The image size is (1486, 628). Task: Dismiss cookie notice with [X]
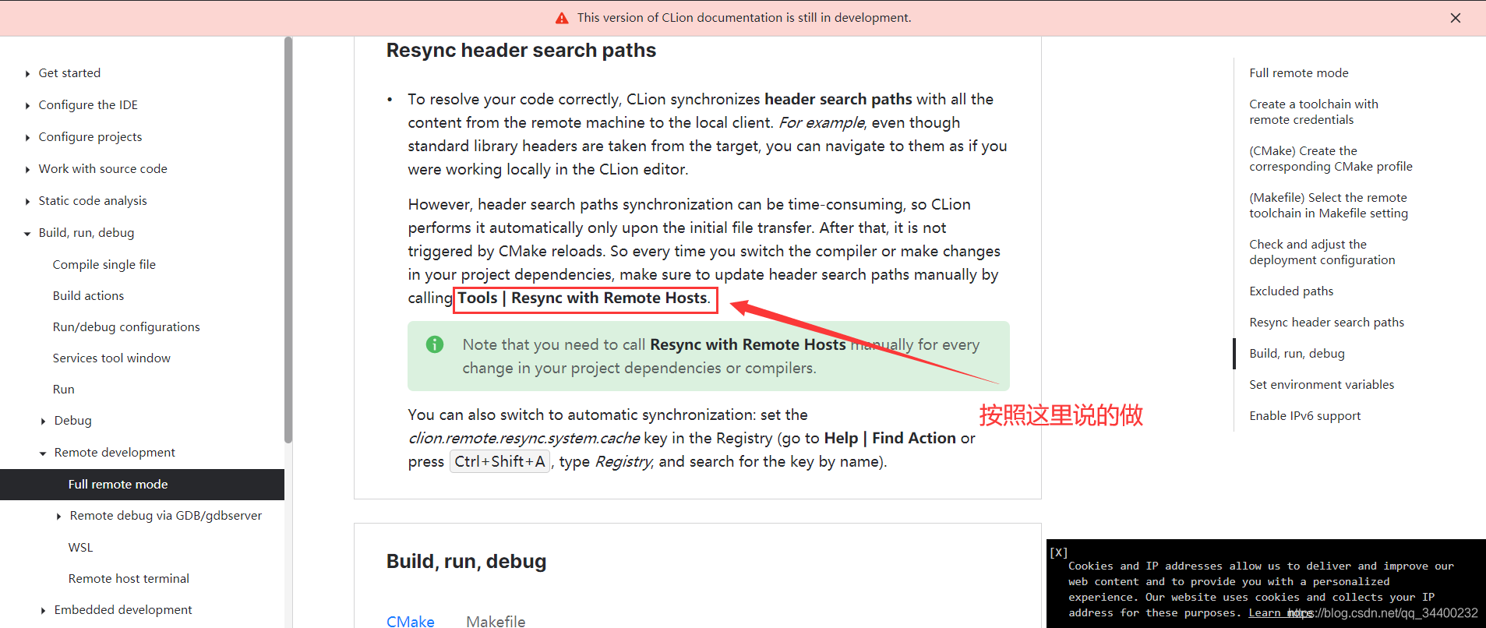tap(1059, 552)
